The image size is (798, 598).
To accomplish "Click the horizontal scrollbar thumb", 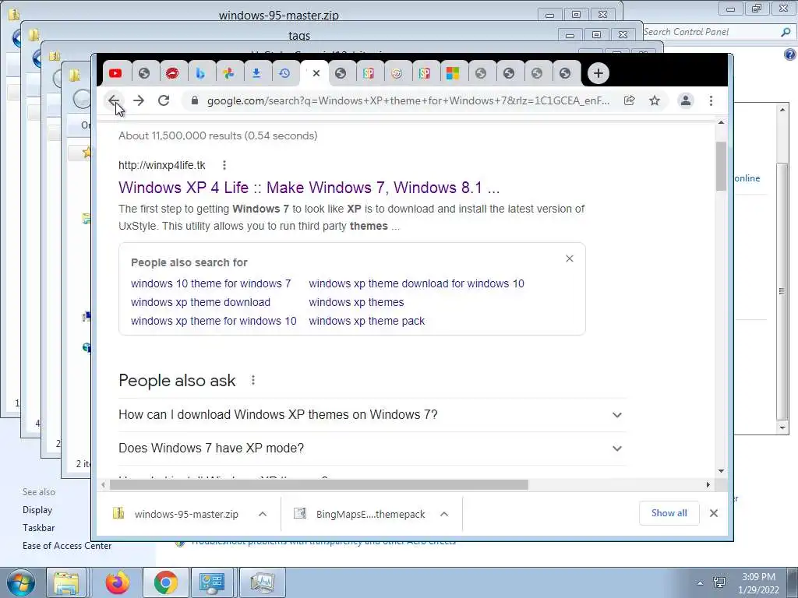I will pos(319,485).
